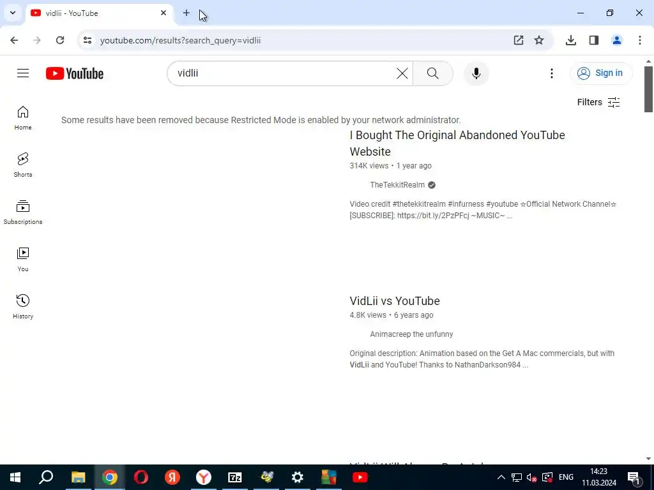The height and width of the screenshot is (490, 654).
Task: Open Subscriptions in sidebar
Action: [x=23, y=212]
